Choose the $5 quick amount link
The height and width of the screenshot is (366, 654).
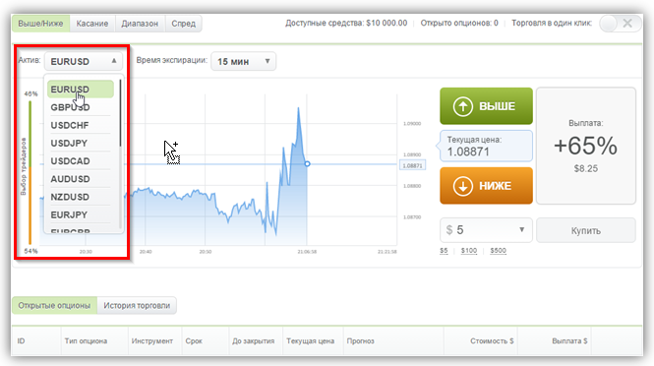pyautogui.click(x=444, y=251)
